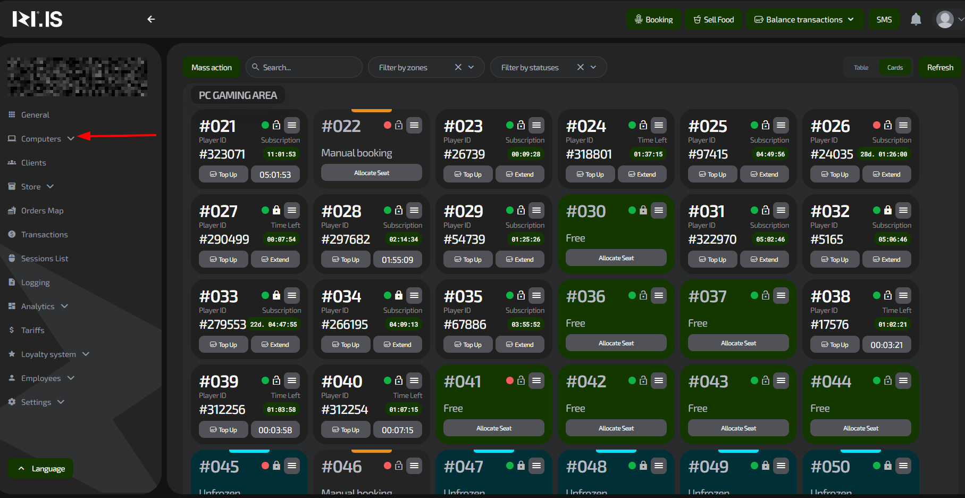Open hamburger menu on computer #038
The width and height of the screenshot is (965, 498).
(903, 296)
